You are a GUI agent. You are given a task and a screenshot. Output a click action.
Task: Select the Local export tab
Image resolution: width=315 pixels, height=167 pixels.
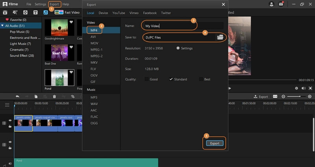pyautogui.click(x=91, y=13)
